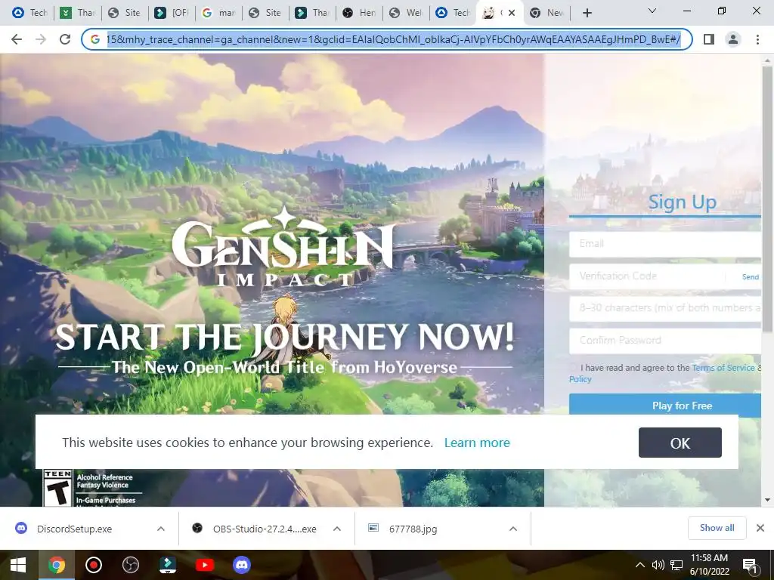
Task: Open Chrome's three-dot menu
Action: tap(757, 39)
